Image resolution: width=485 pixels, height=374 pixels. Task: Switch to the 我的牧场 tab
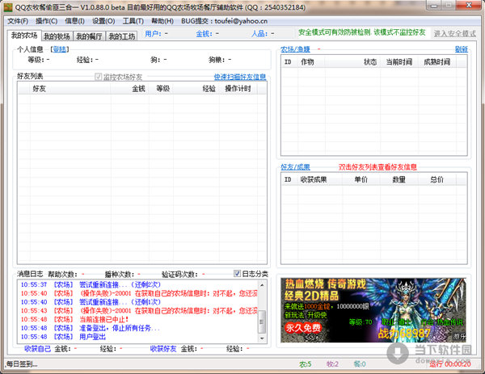(x=57, y=36)
